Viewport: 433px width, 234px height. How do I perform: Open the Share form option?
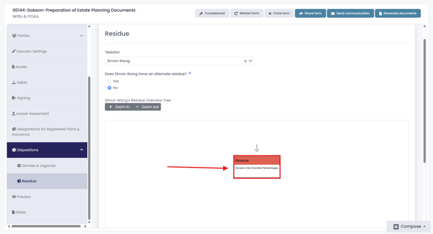310,13
